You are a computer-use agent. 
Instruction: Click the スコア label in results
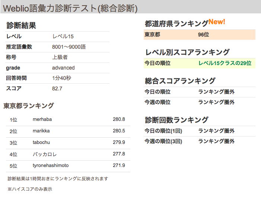click(14, 89)
